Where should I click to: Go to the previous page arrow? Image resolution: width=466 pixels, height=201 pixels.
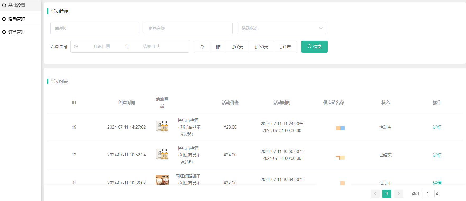click(x=375, y=194)
